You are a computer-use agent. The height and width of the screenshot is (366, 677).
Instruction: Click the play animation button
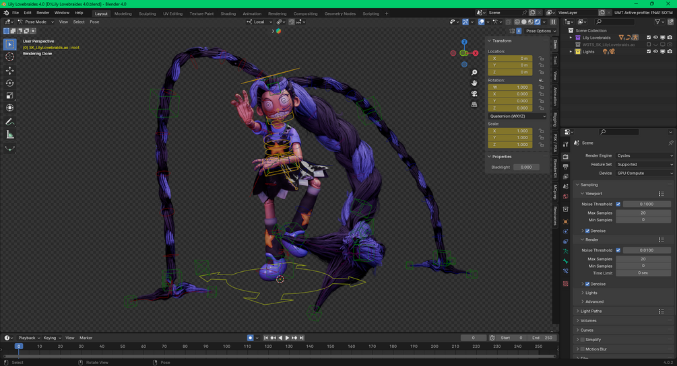(x=287, y=338)
